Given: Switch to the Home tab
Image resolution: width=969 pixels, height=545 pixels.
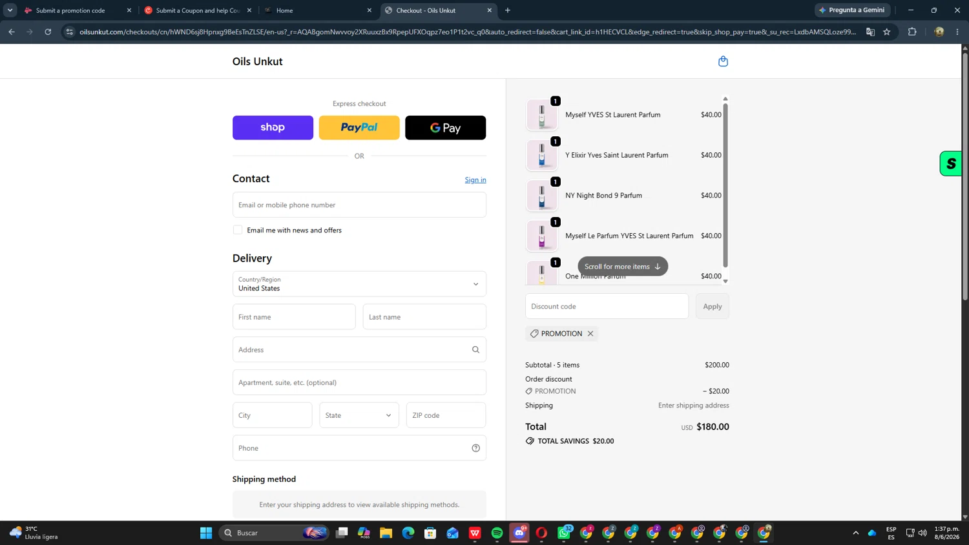Looking at the screenshot, I should point(318,10).
